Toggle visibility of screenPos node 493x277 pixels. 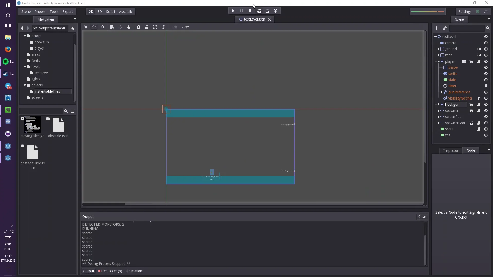click(x=486, y=117)
